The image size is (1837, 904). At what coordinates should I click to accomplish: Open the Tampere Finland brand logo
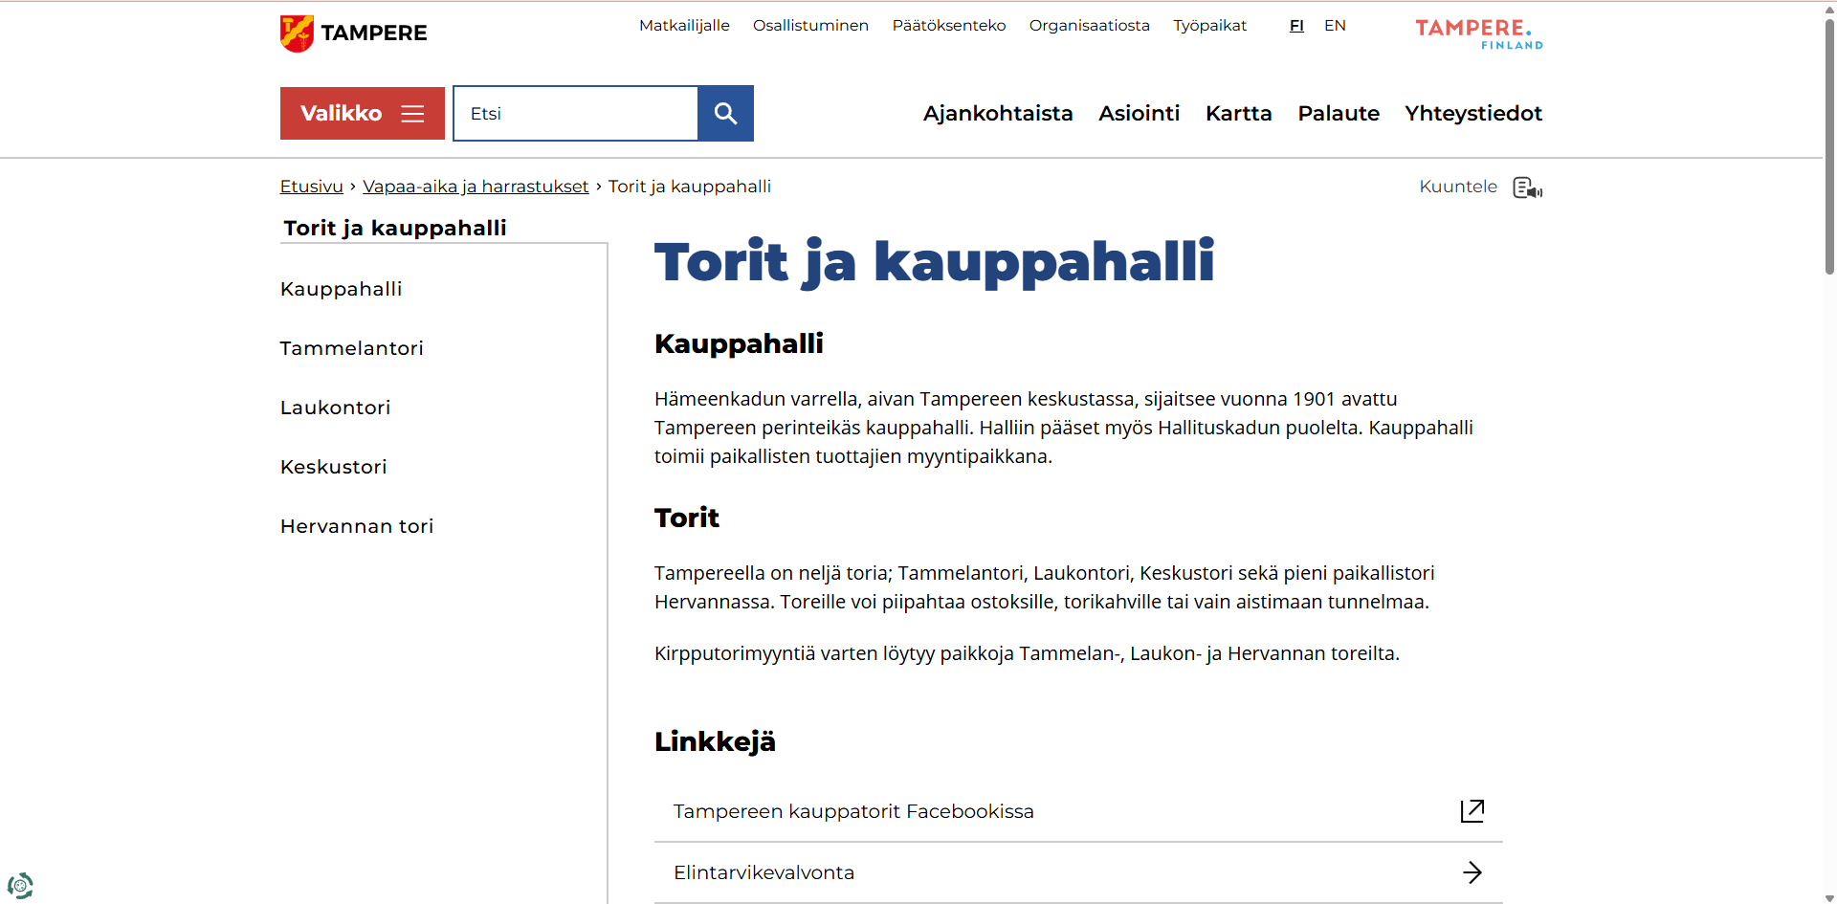(x=1479, y=33)
